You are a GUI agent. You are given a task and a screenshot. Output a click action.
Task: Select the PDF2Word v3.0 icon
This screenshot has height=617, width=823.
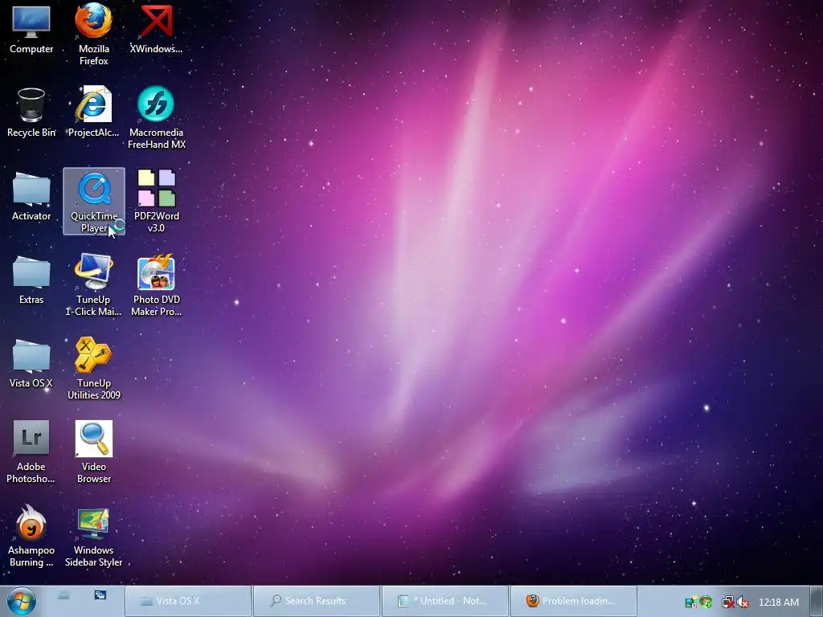click(x=156, y=202)
